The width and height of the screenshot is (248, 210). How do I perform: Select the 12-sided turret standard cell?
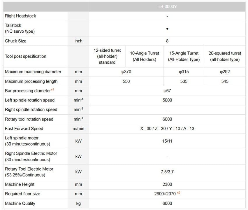(x=107, y=56)
